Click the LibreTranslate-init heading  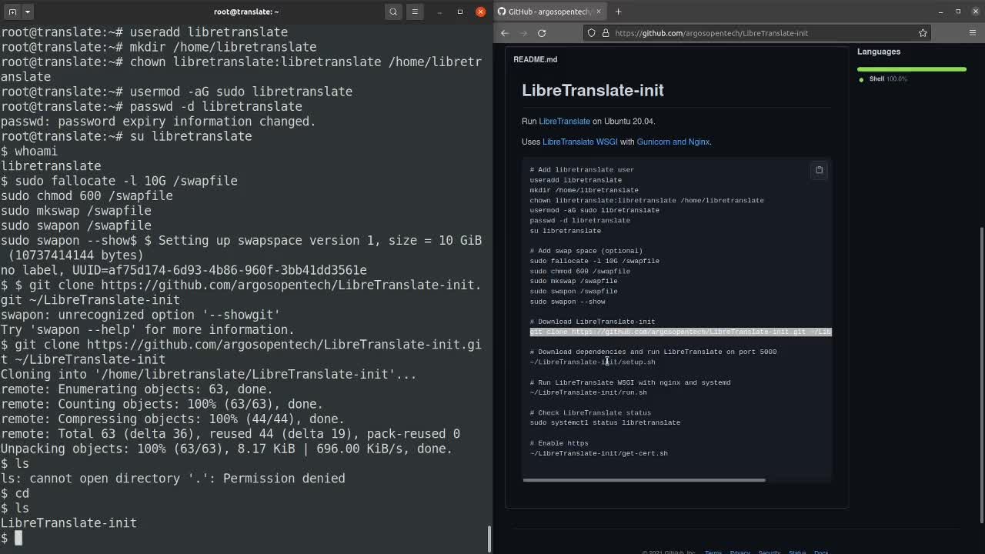click(593, 91)
